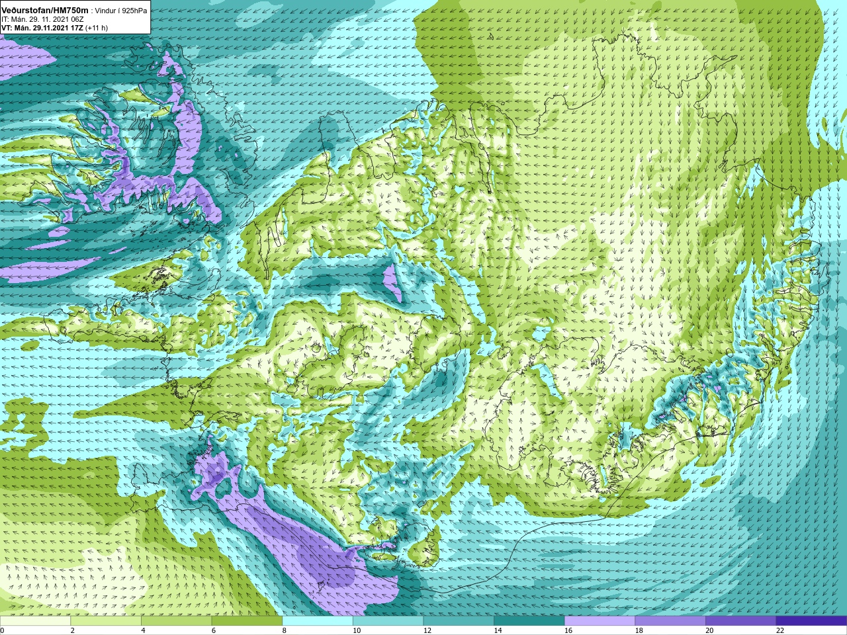This screenshot has height=635, width=847.
Task: Click the darkest purple swatch above 22
Action: pyautogui.click(x=812, y=621)
